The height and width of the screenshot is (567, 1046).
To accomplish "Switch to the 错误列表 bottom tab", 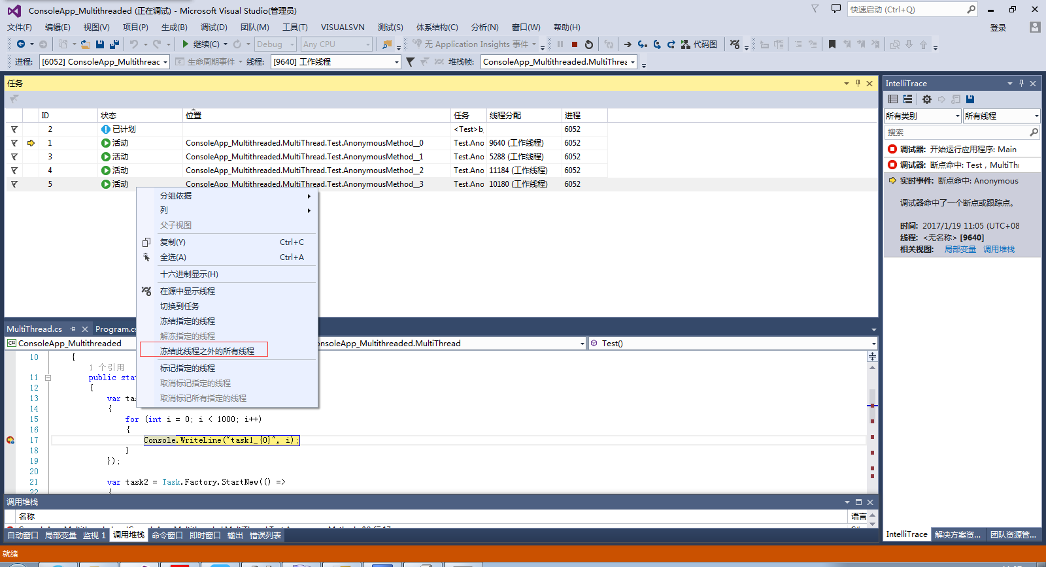I will tap(265, 535).
